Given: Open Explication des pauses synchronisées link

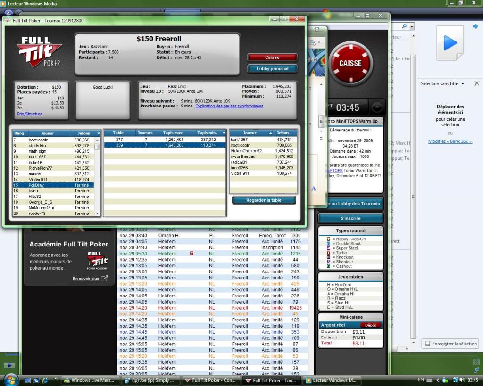Looking at the screenshot, I should pyautogui.click(x=229, y=106).
